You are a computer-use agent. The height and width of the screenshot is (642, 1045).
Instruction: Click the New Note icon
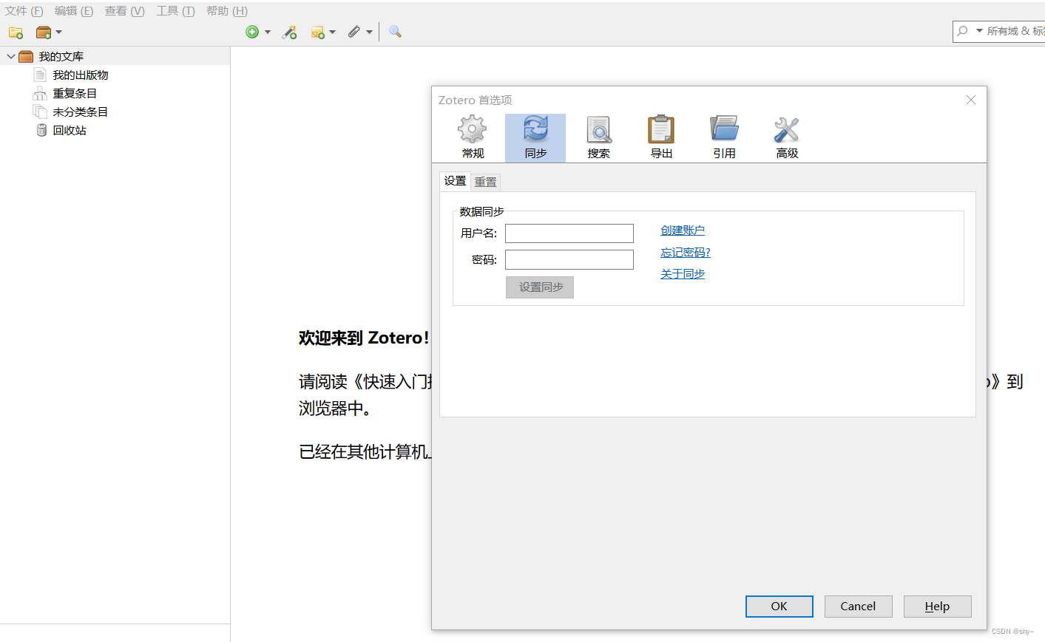tap(318, 33)
